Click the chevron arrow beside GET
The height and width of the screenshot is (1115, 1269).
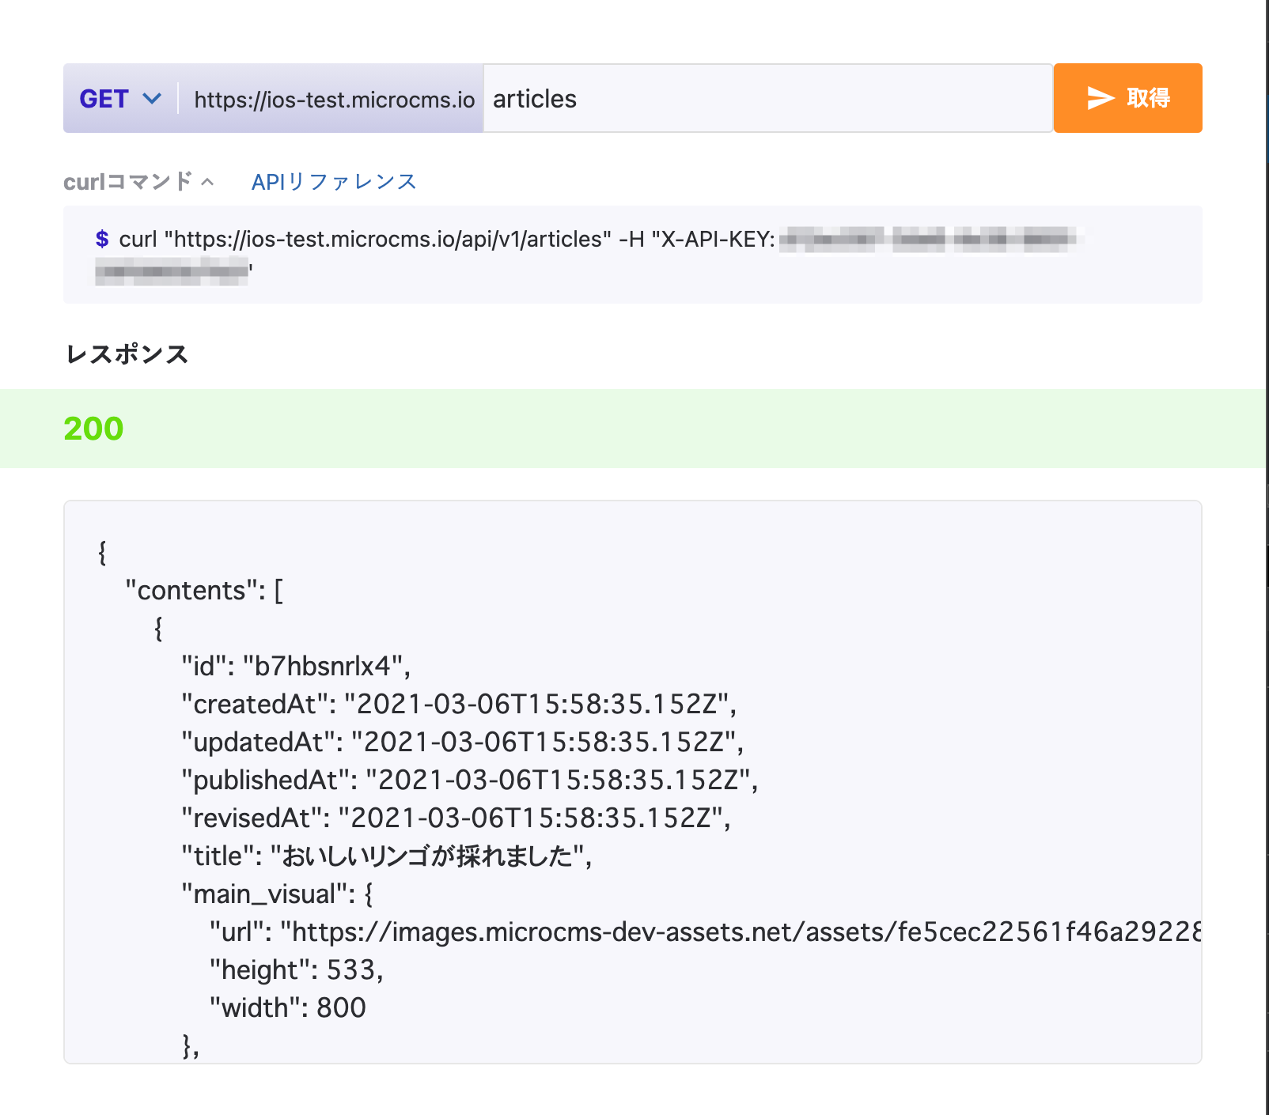click(x=152, y=99)
